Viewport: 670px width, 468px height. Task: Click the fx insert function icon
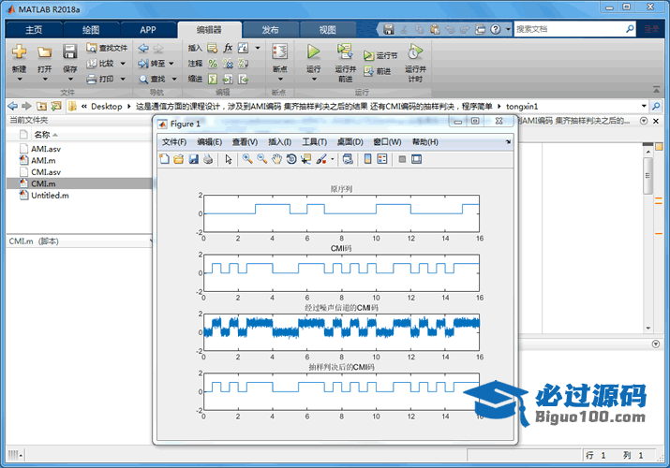pyautogui.click(x=228, y=48)
